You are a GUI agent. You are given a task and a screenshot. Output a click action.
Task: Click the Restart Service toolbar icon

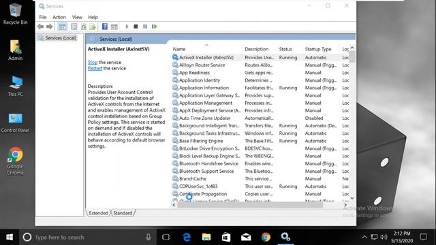(x=155, y=27)
